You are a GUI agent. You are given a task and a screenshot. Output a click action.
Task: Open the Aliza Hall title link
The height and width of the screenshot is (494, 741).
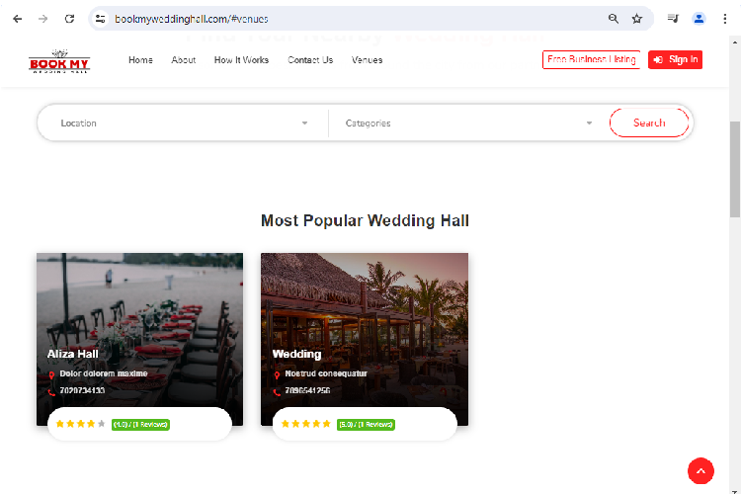(x=73, y=354)
